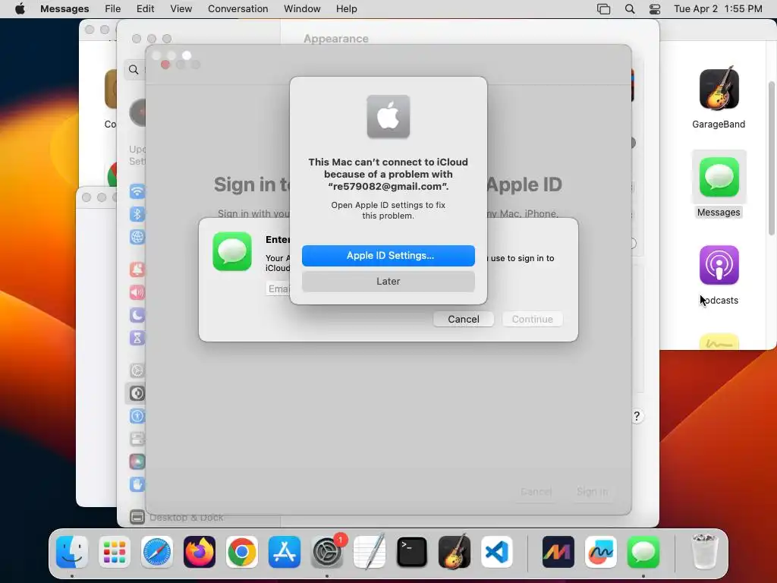Screen dimensions: 777x583
Task: Open the Trash in the Dock
Action: pyautogui.click(x=704, y=552)
